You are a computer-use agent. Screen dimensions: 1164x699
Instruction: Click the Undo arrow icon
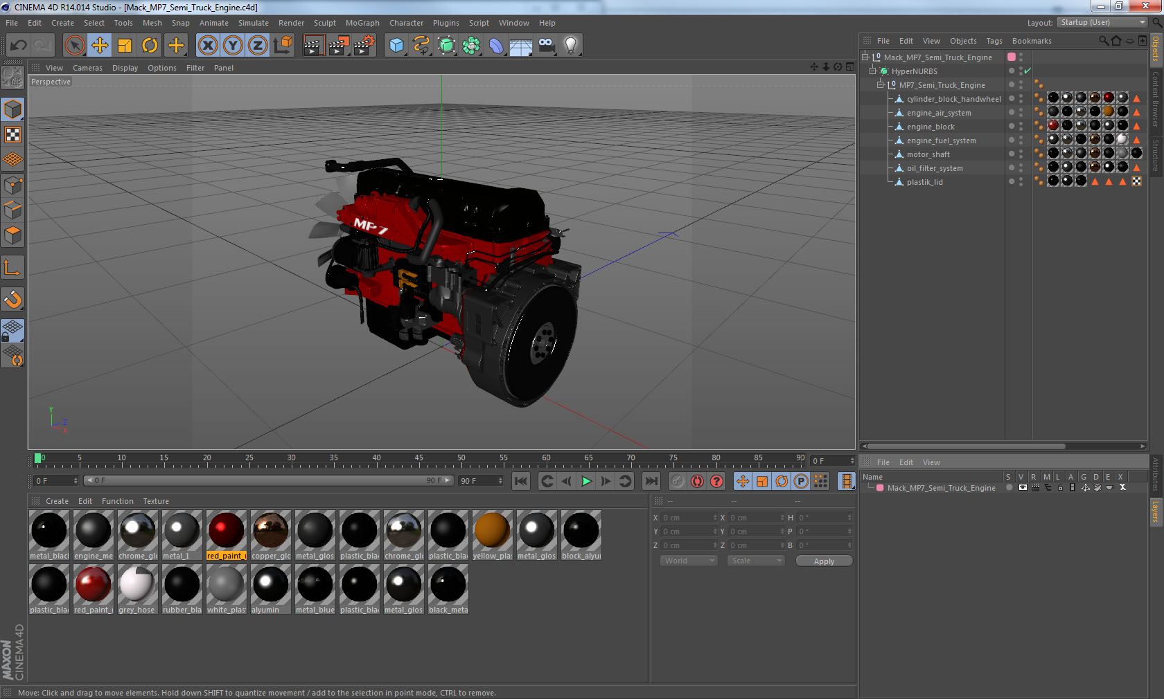(x=19, y=46)
